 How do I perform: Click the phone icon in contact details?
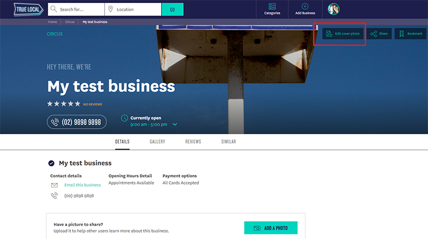(54, 196)
